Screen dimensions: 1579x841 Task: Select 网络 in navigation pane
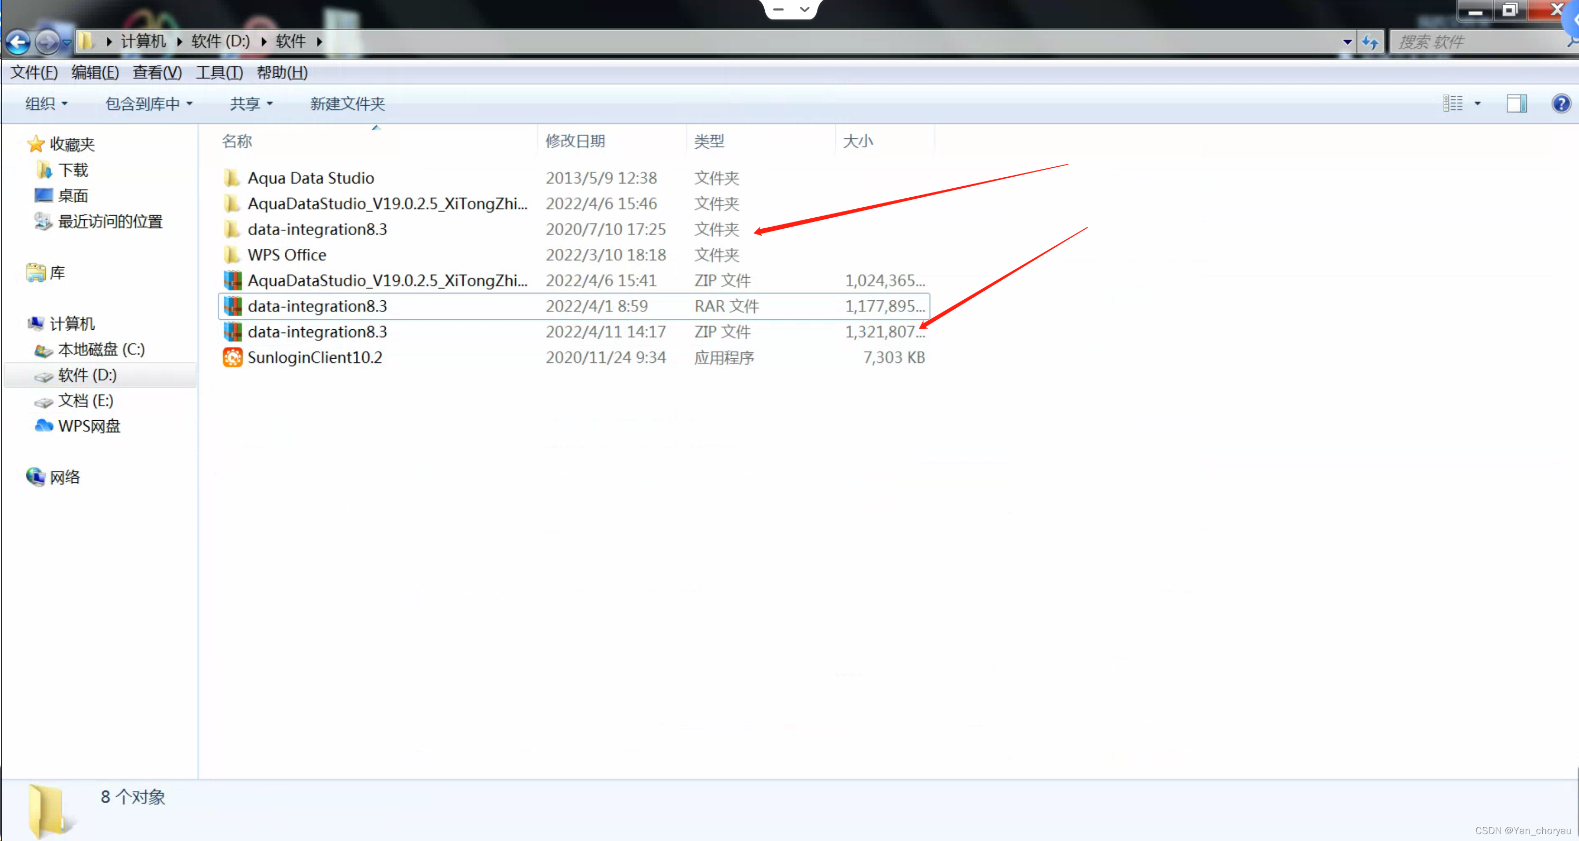point(64,477)
